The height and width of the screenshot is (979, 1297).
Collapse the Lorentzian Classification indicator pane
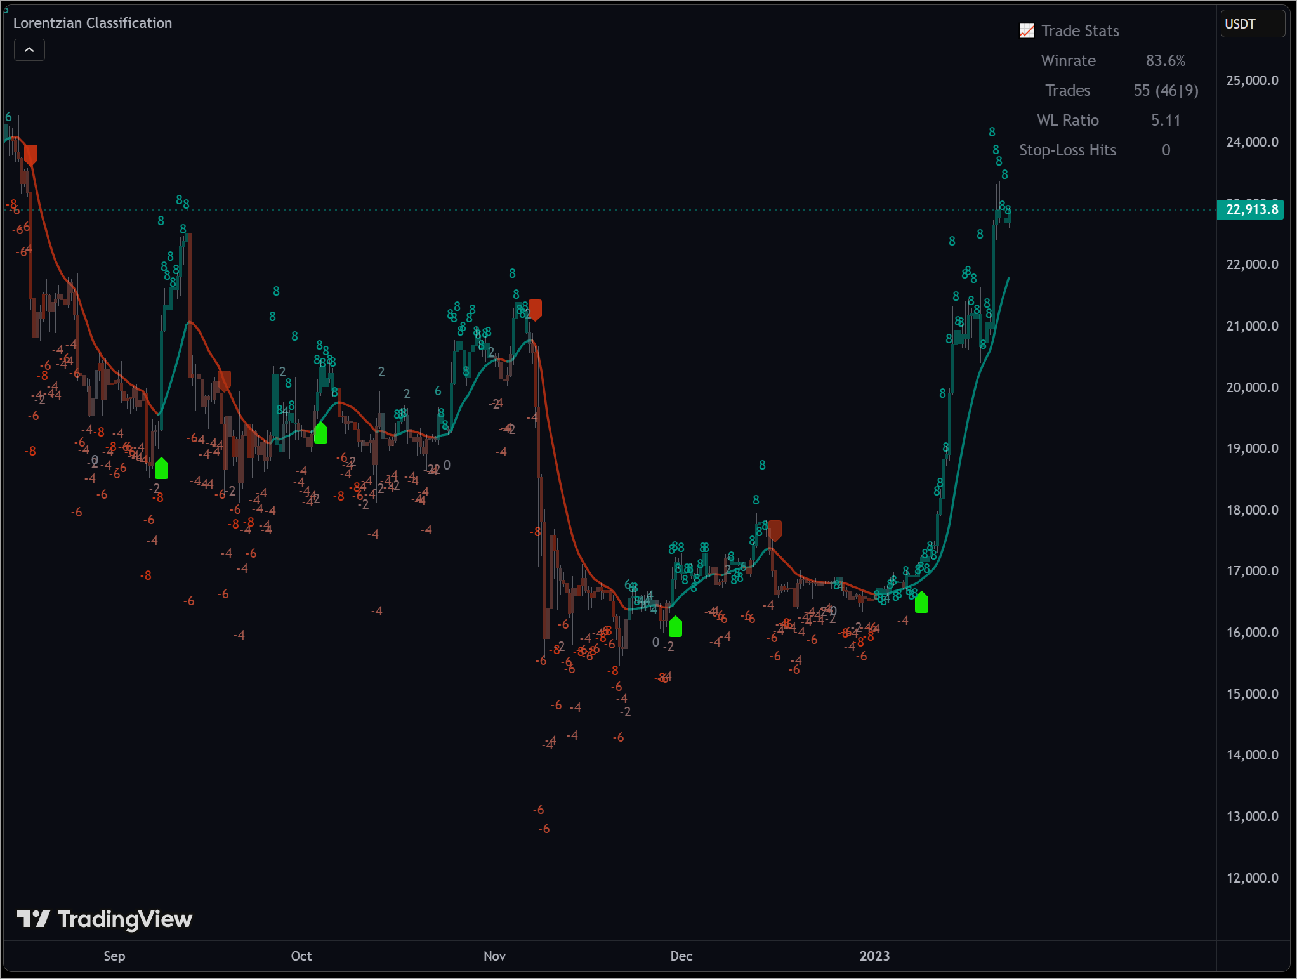pyautogui.click(x=29, y=49)
